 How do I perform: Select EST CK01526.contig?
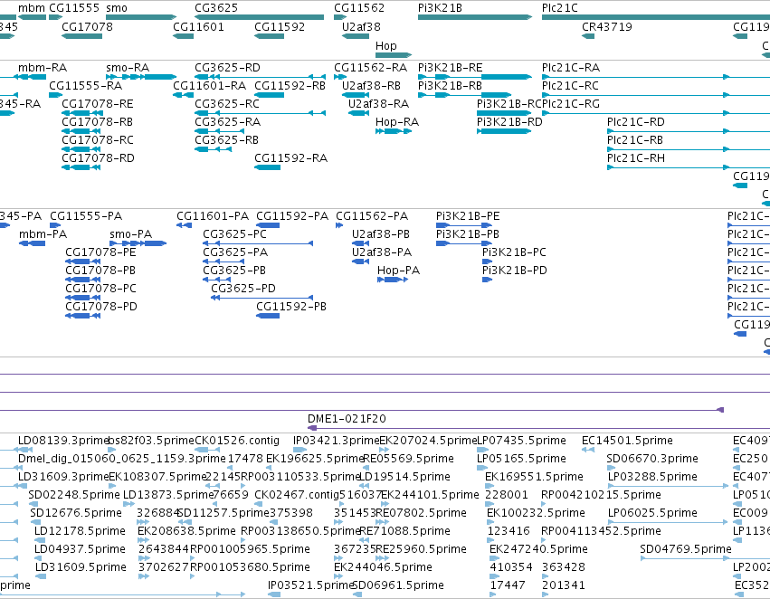pyautogui.click(x=237, y=441)
